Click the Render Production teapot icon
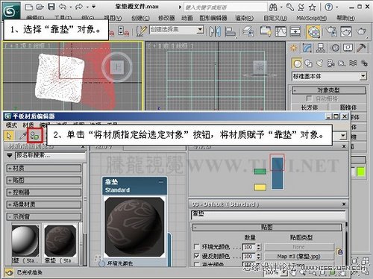Viewport: 373px width, 279px height. (361, 31)
